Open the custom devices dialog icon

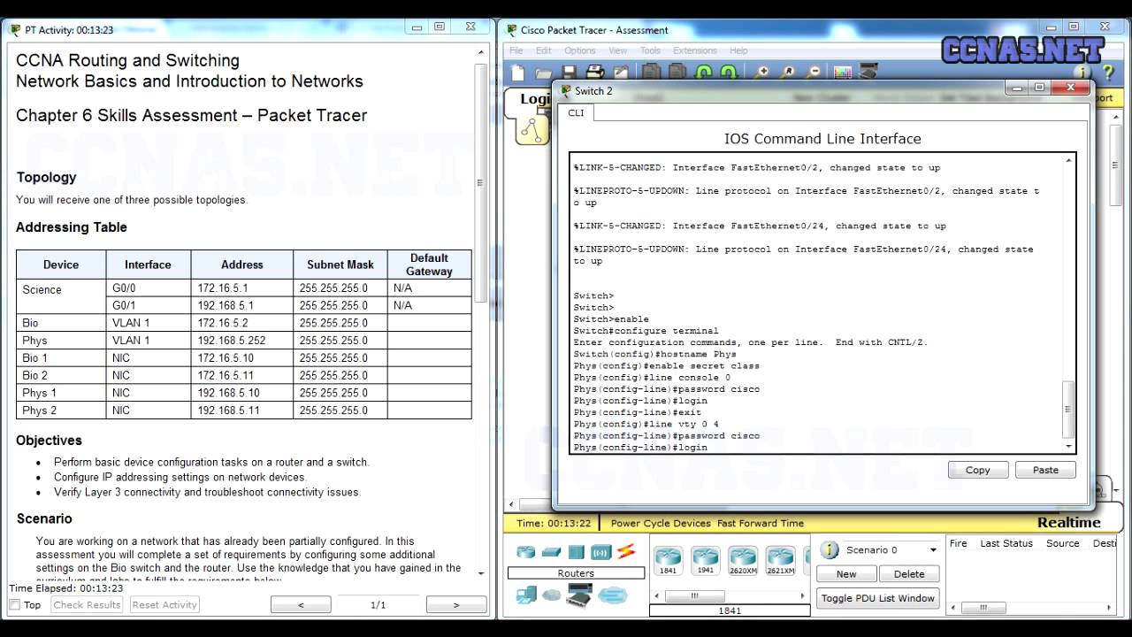pyautogui.click(x=868, y=72)
